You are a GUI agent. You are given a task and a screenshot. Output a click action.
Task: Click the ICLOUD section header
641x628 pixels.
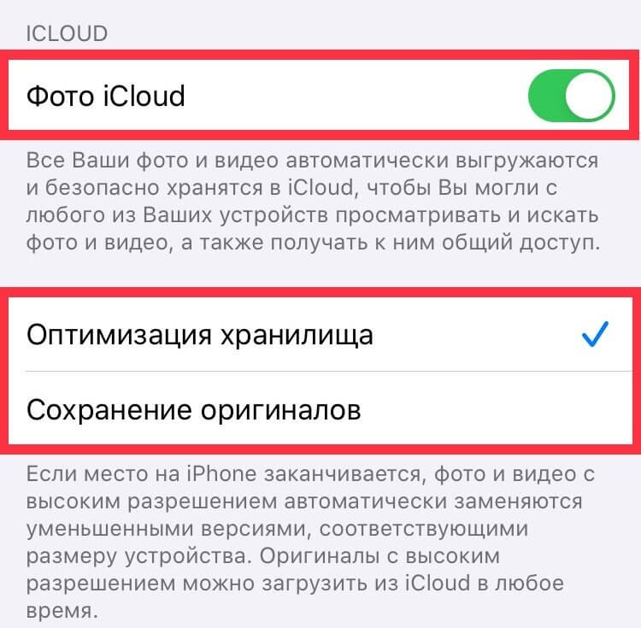pyautogui.click(x=67, y=33)
